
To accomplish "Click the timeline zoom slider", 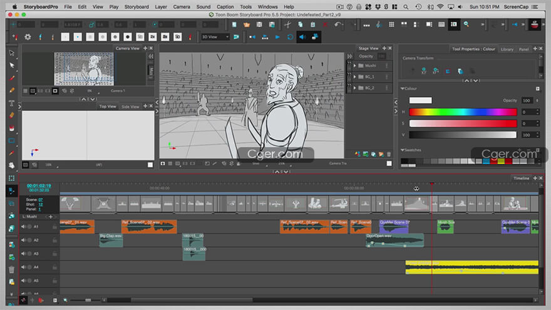I will tap(87, 300).
